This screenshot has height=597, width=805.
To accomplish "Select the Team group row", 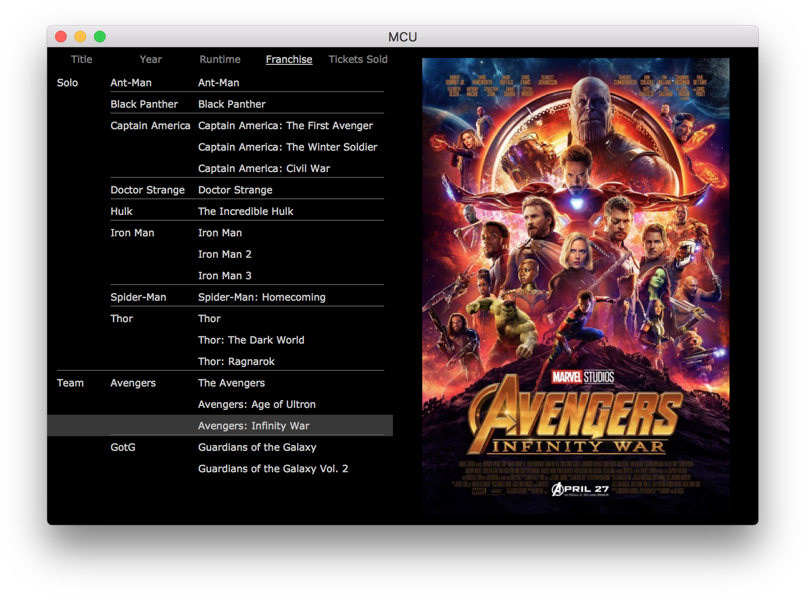I will pyautogui.click(x=70, y=383).
